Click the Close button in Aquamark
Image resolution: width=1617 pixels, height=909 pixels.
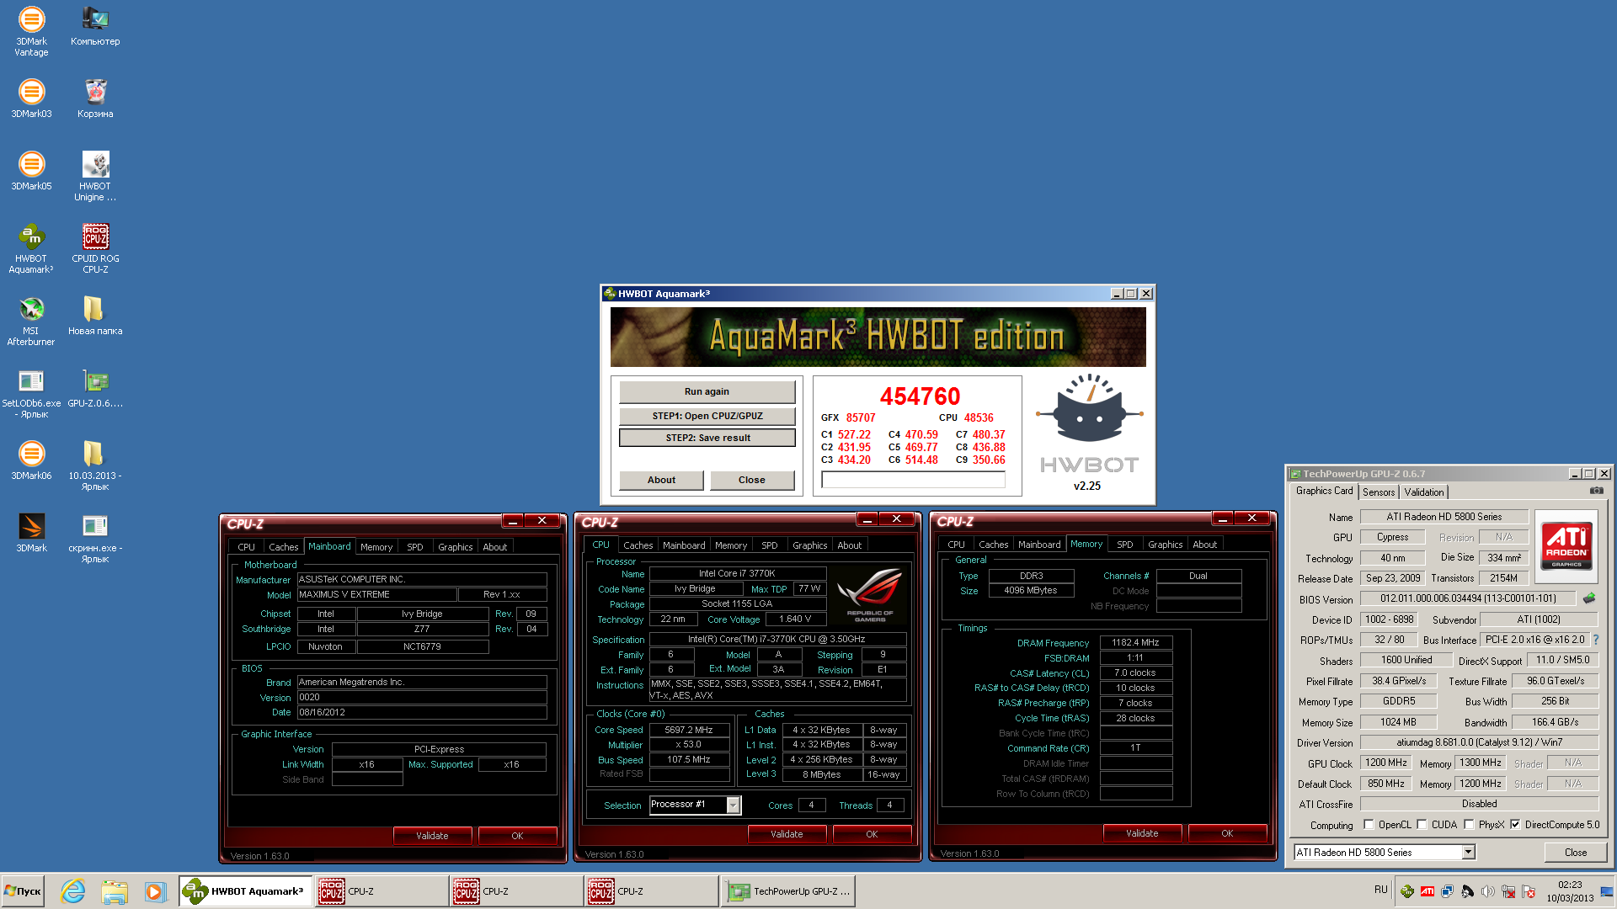[x=751, y=480]
